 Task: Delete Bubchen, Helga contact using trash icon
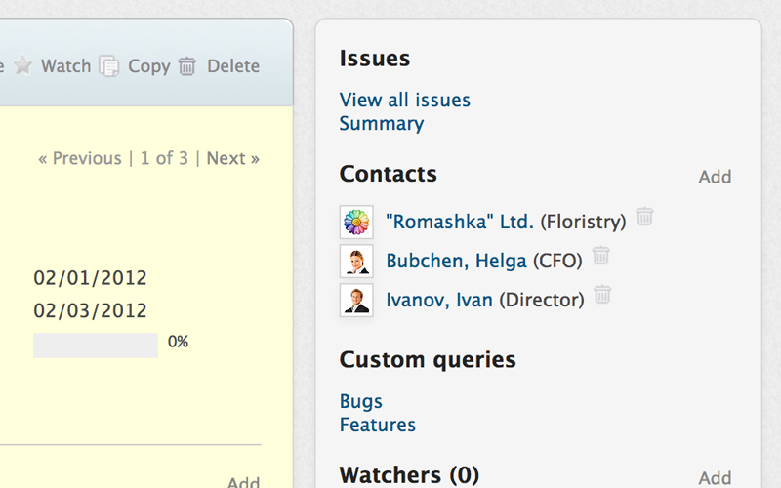(x=601, y=256)
